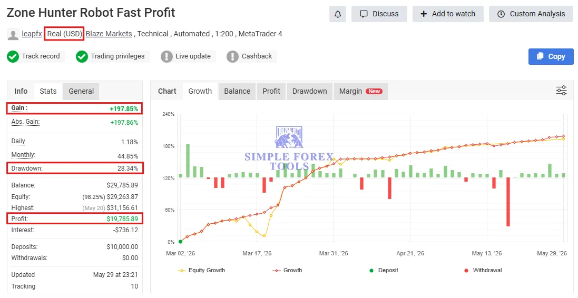Click the green Deposit dot on chart

tap(180, 242)
